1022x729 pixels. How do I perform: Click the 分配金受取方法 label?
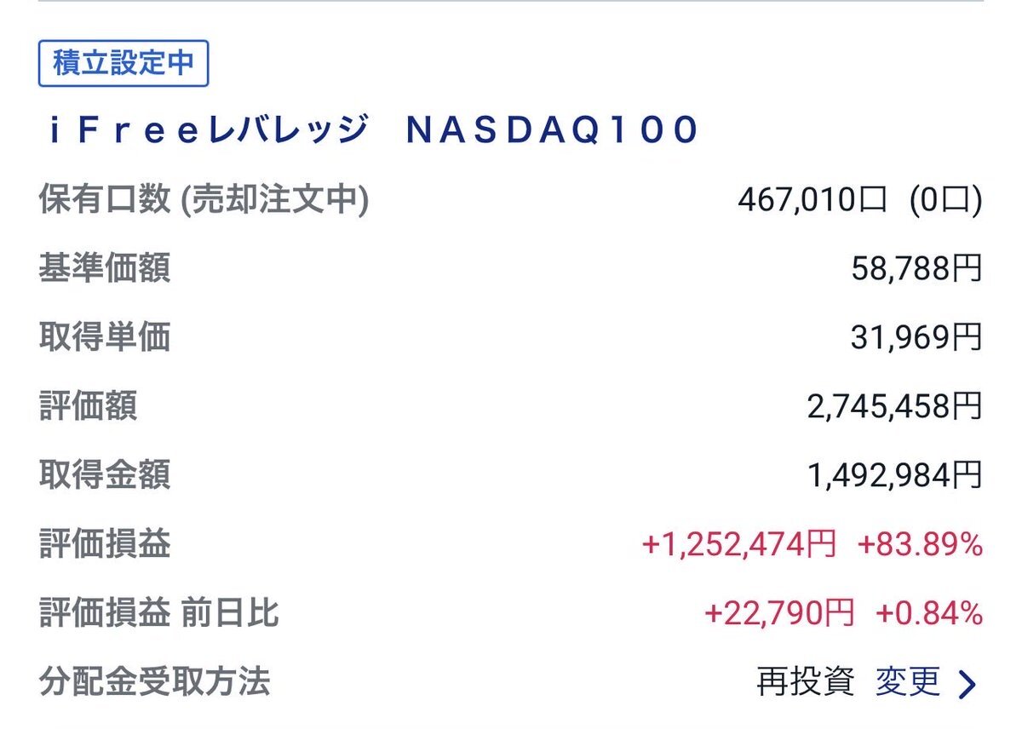click(155, 681)
